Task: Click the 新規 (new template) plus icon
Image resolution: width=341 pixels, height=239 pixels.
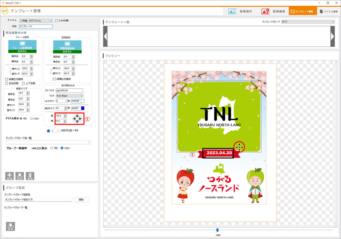Action: tap(9, 176)
